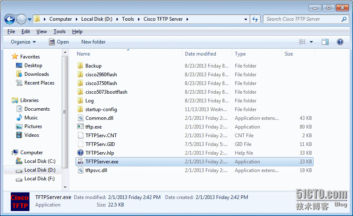Sort by Date modified column
This screenshot has width=353, height=216.
pos(200,54)
